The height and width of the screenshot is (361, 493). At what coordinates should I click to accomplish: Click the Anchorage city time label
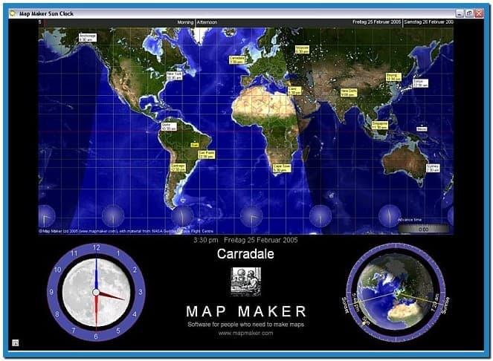pos(88,38)
